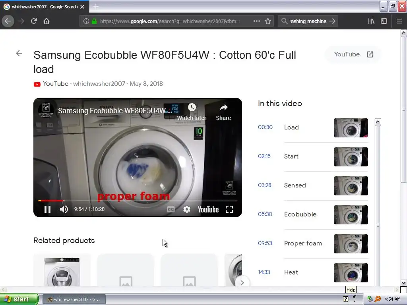407x305 pixels.
Task: Jump to 14:33 Heat chapter
Action: (x=278, y=272)
